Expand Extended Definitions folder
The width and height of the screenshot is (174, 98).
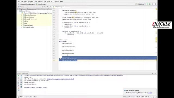click(22, 15)
